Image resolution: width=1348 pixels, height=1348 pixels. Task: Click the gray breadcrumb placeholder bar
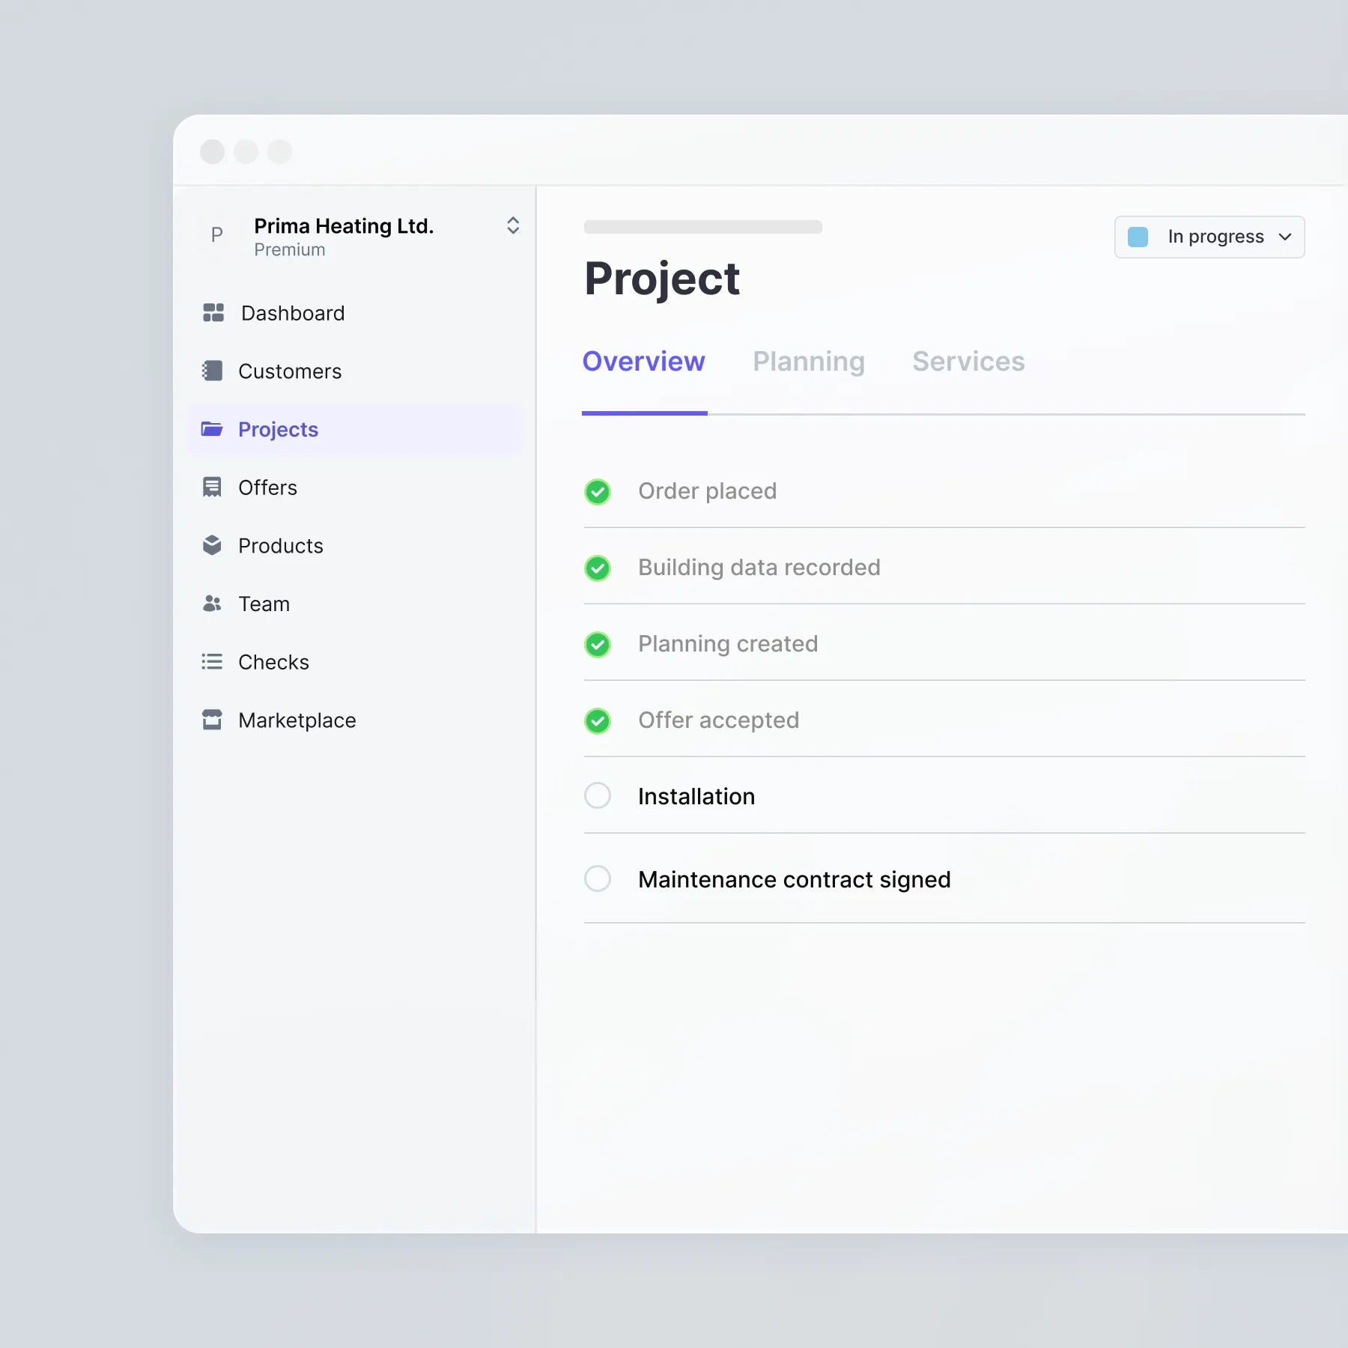[703, 227]
